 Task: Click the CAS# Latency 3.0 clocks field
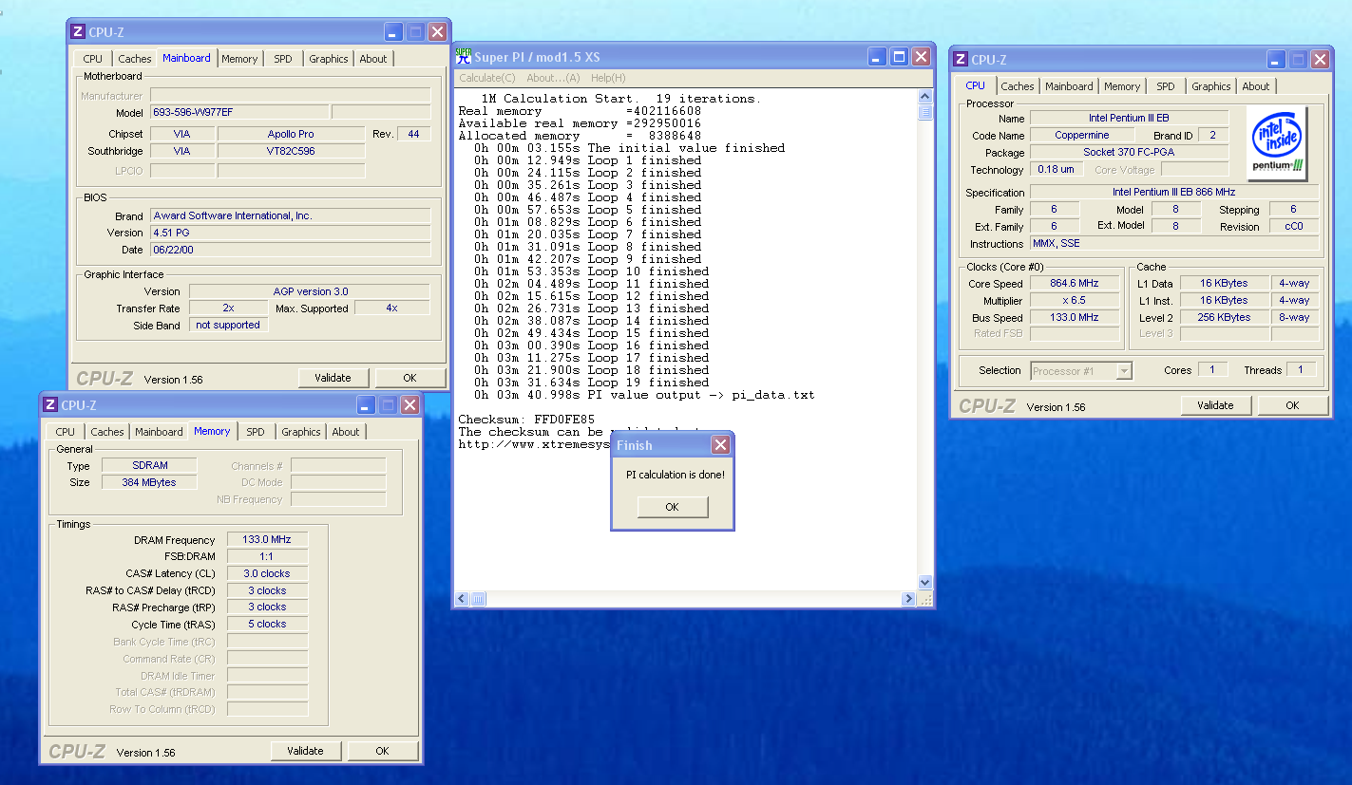(267, 573)
